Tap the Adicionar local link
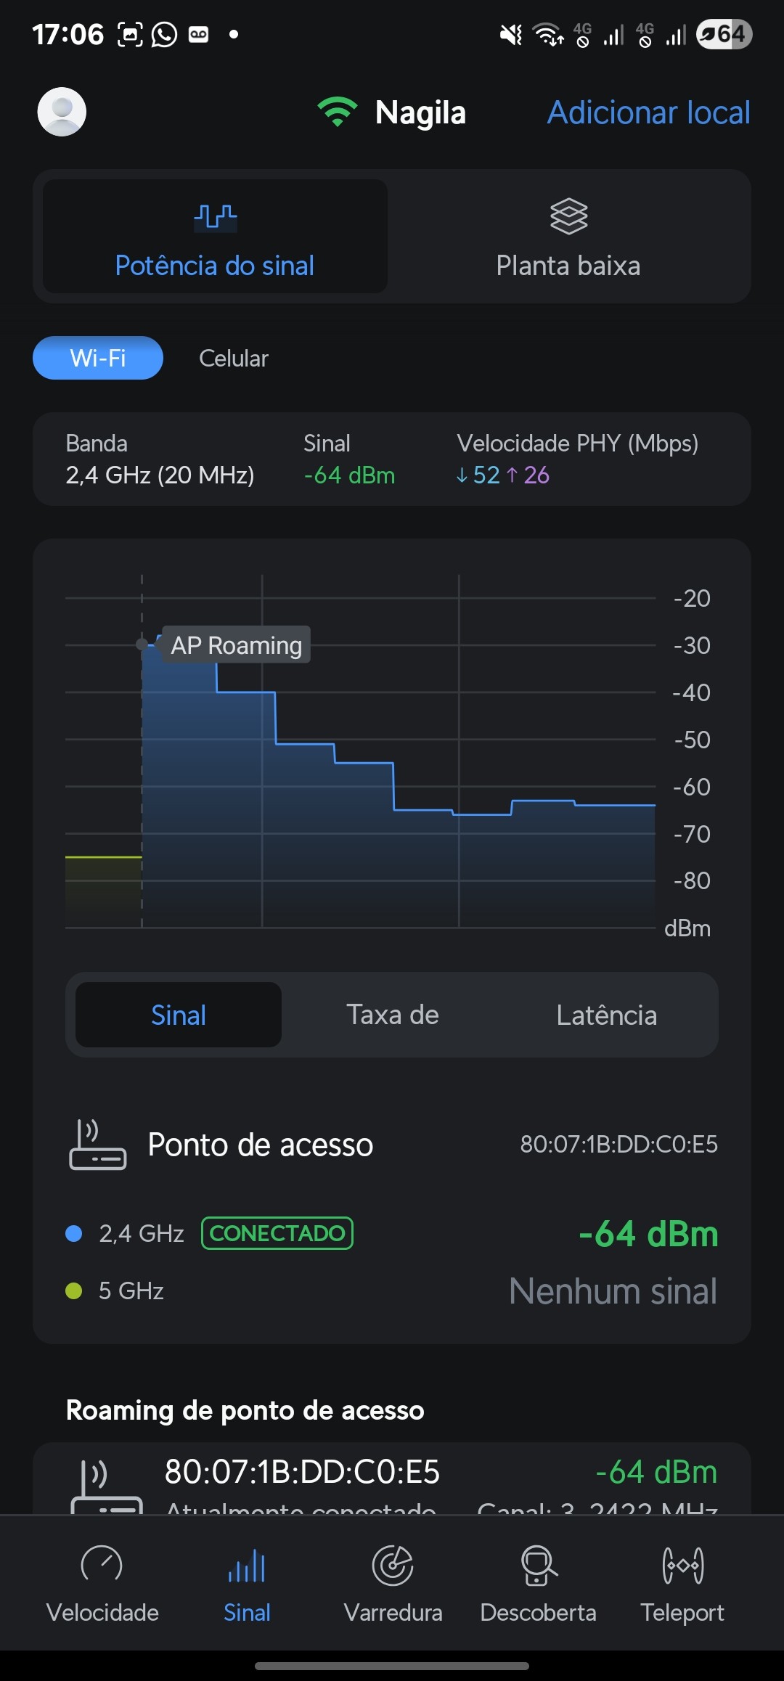Image resolution: width=784 pixels, height=1681 pixels. pyautogui.click(x=648, y=113)
